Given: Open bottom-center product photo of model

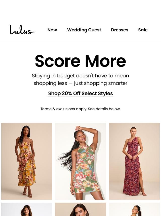Looking at the screenshot, I should [80, 209].
